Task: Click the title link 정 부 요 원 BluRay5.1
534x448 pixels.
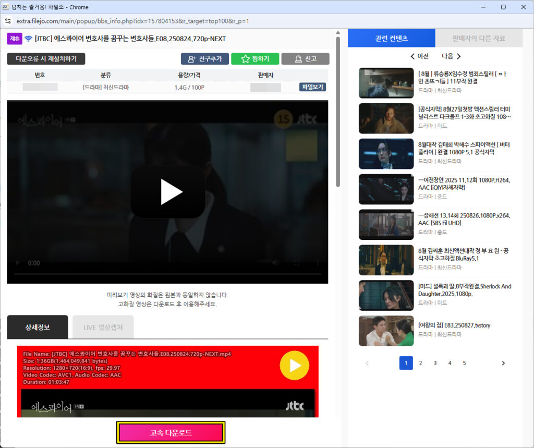Action: pos(464,255)
